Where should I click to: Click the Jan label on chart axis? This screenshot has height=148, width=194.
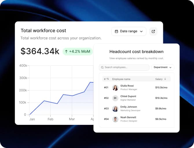[x=32, y=119]
